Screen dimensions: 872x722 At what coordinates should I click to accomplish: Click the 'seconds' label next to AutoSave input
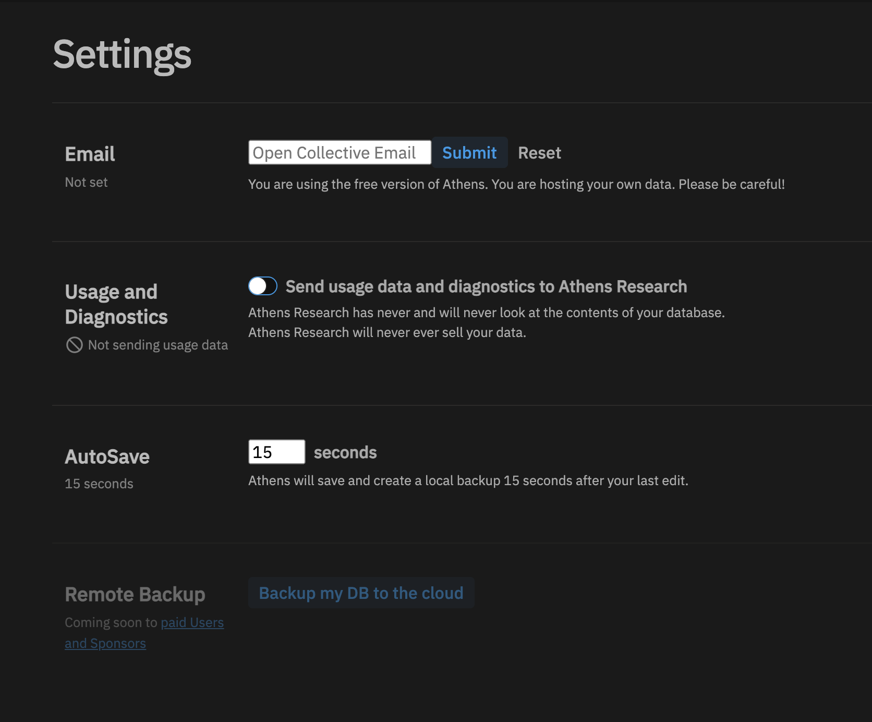345,452
